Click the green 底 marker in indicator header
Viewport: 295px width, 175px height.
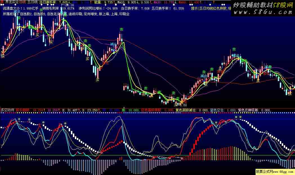click(x=123, y=110)
